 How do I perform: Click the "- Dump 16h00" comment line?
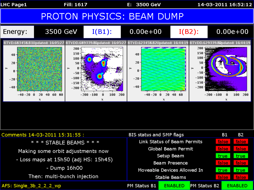[x=64, y=168]
